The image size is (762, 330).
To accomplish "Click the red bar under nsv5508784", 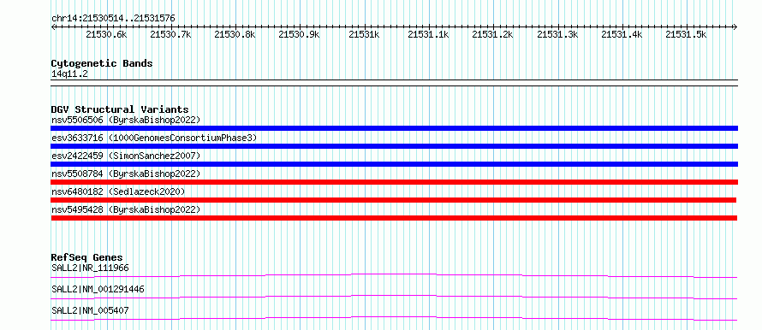I will 394,182.
